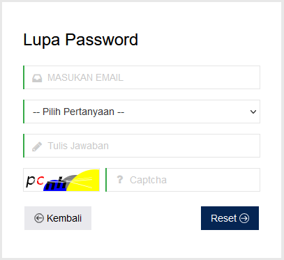This screenshot has width=284, height=260.
Task: Click the red letter c in captcha image
Action: [40, 180]
